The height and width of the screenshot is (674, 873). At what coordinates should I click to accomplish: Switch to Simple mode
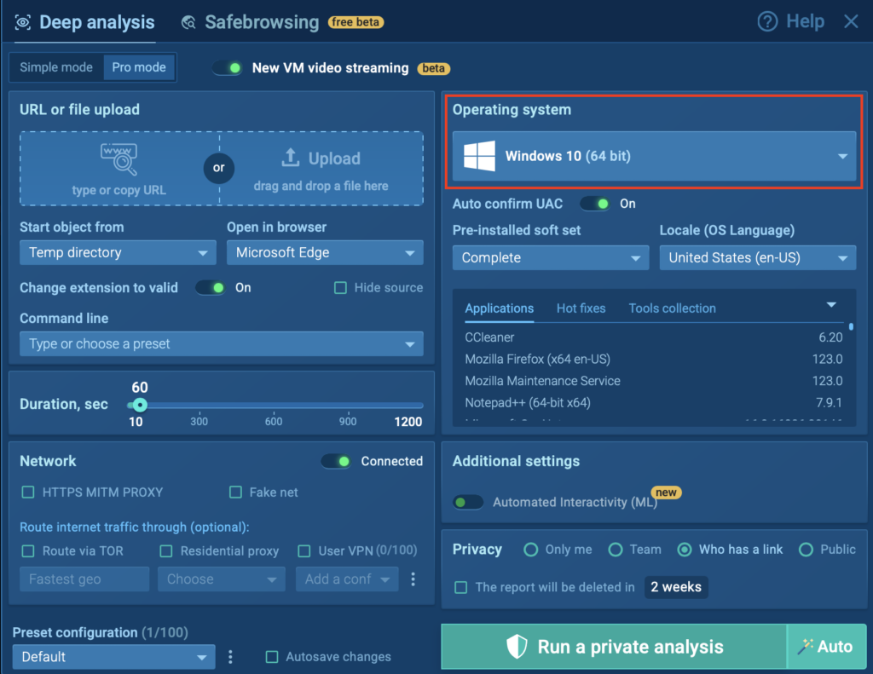point(56,67)
